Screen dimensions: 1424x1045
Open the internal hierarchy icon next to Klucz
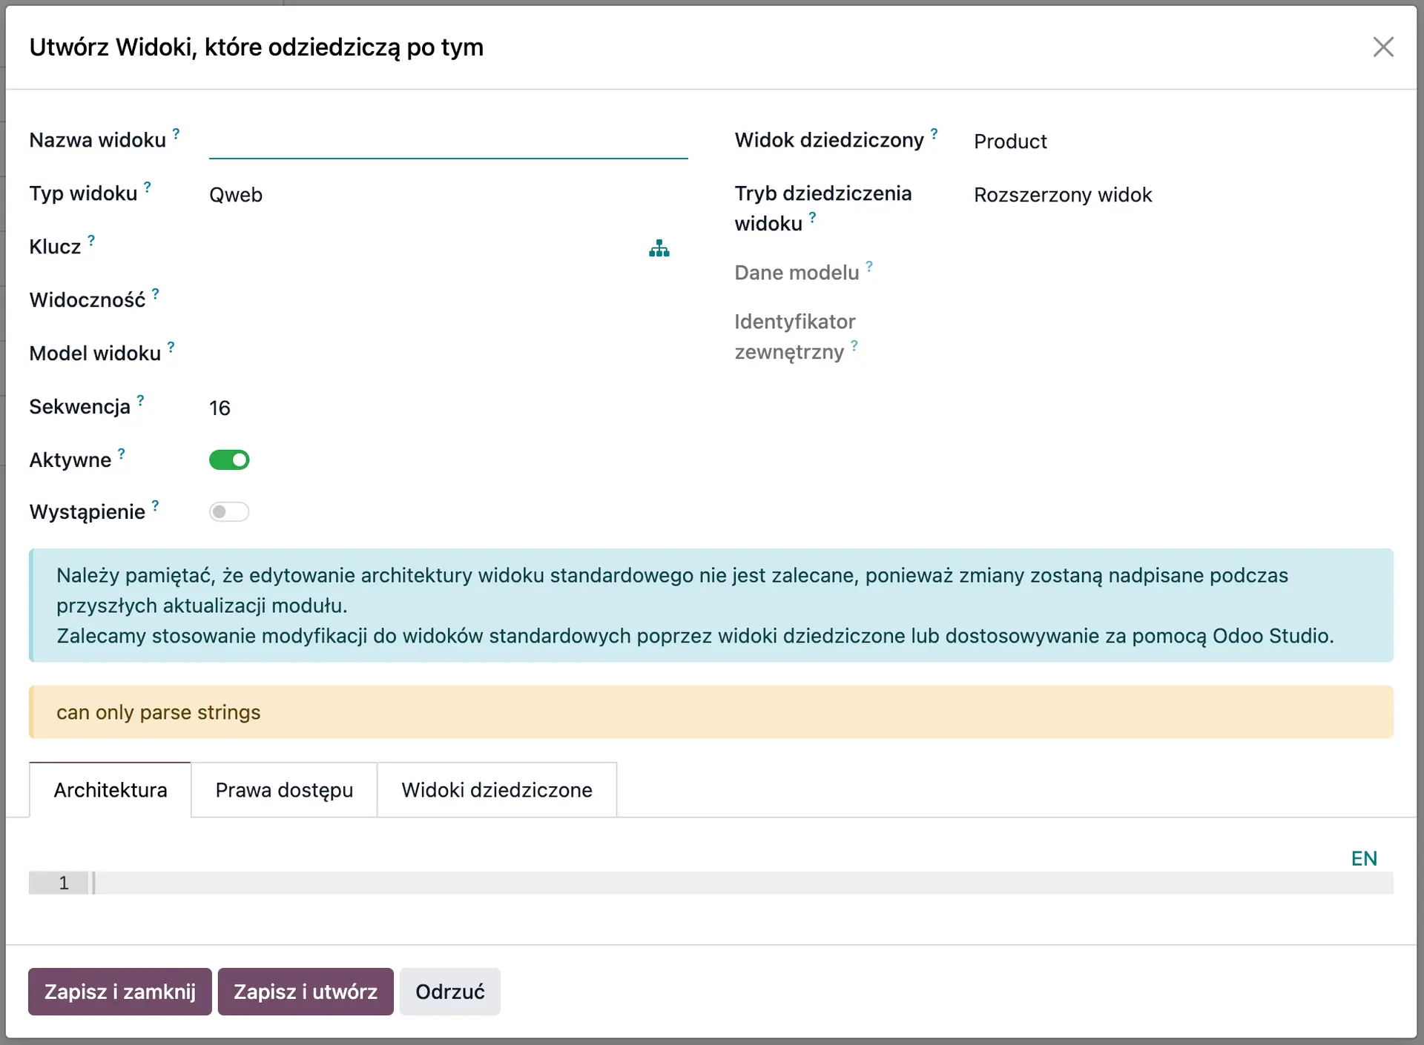659,248
